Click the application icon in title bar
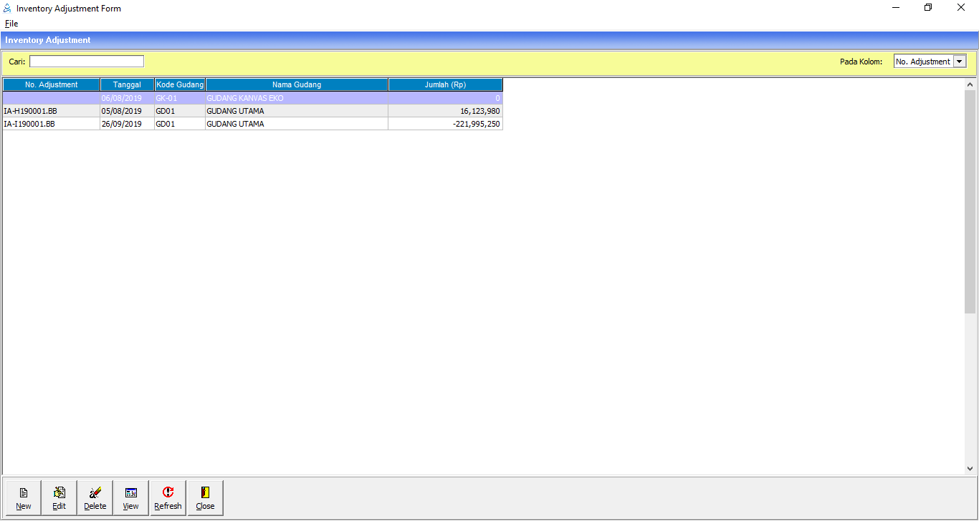979x521 pixels. pyautogui.click(x=8, y=9)
